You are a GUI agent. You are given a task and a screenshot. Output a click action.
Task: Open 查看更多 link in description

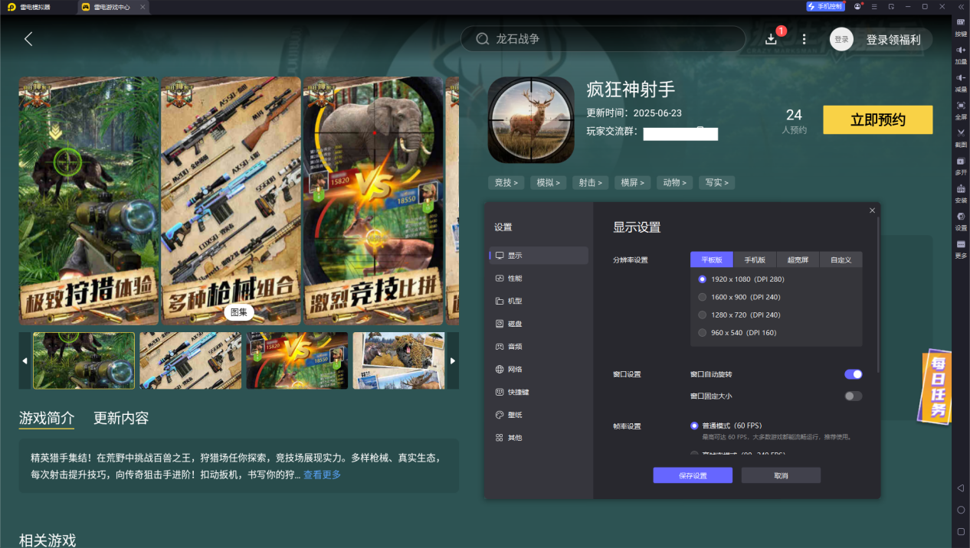322,475
